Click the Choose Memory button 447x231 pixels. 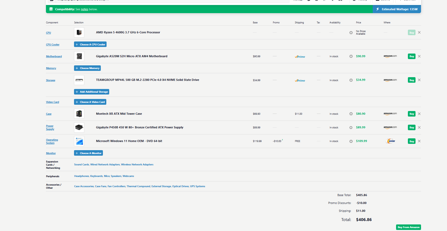click(x=87, y=68)
